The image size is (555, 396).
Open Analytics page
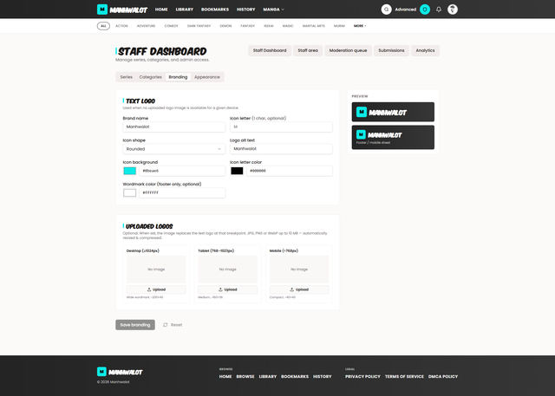click(425, 50)
